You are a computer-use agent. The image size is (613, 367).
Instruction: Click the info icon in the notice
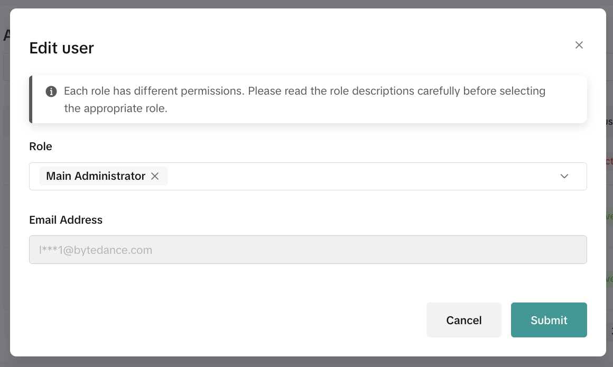click(51, 91)
